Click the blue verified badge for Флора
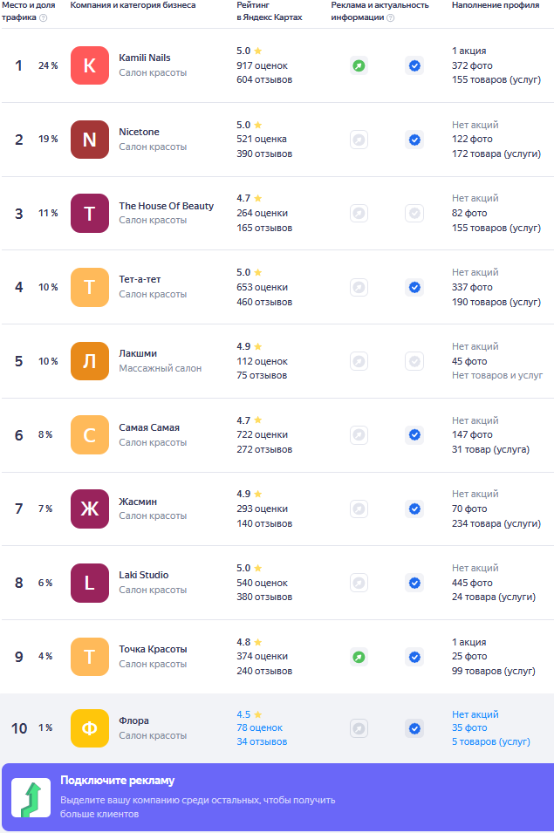Viewport: 554px width, 833px height. pyautogui.click(x=414, y=728)
